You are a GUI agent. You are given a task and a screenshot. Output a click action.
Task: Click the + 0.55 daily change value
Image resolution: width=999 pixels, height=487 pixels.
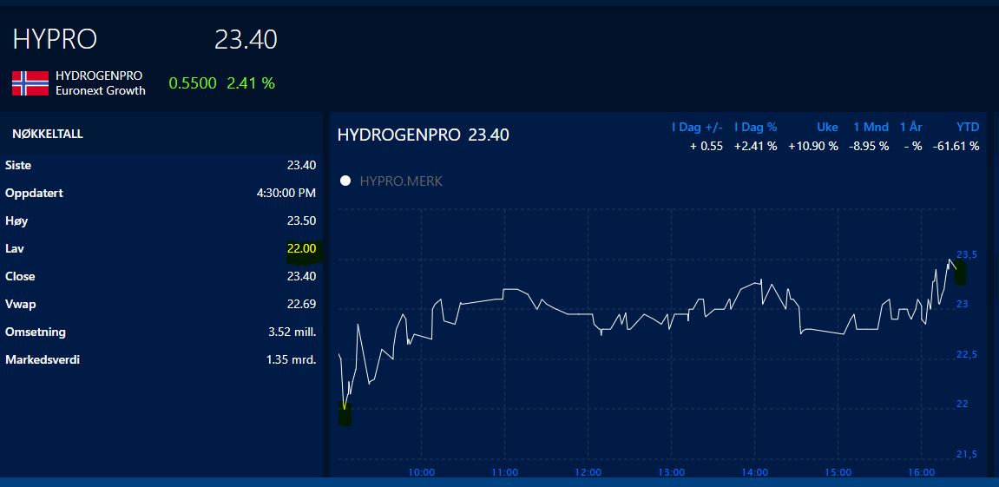point(707,146)
